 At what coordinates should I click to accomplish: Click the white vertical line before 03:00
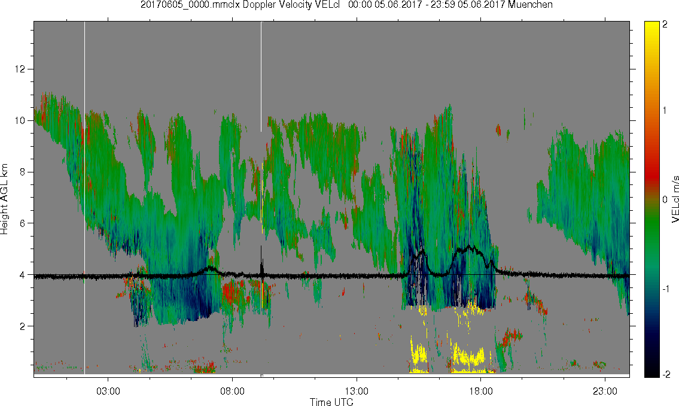pos(84,198)
